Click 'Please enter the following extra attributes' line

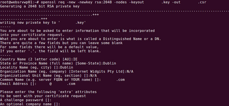(x=48, y=92)
